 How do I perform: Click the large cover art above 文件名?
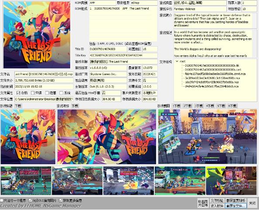point(37,35)
